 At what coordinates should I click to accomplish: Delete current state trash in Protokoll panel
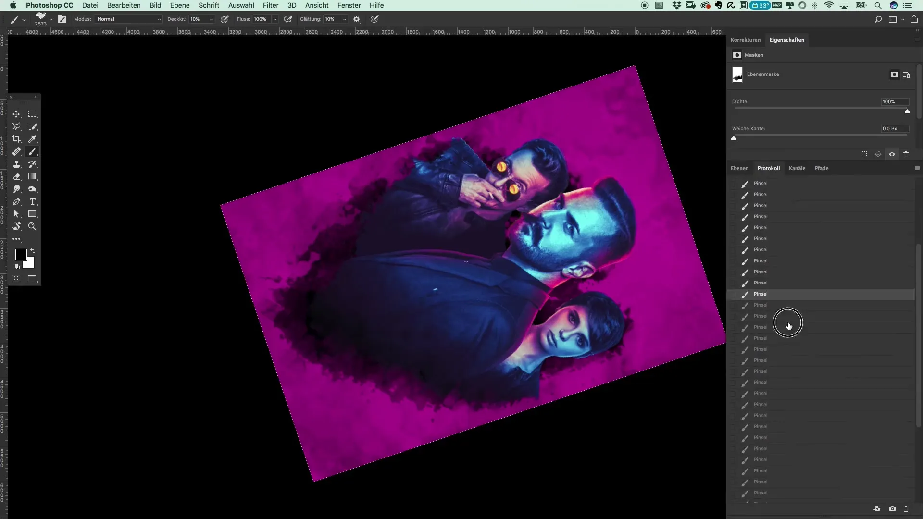906,508
